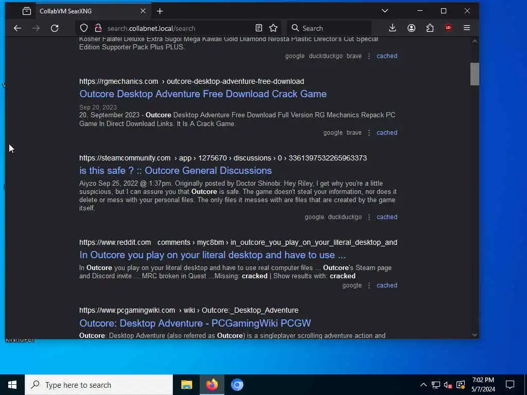
Task: Open Windows Update tray icon
Action: 461,385
